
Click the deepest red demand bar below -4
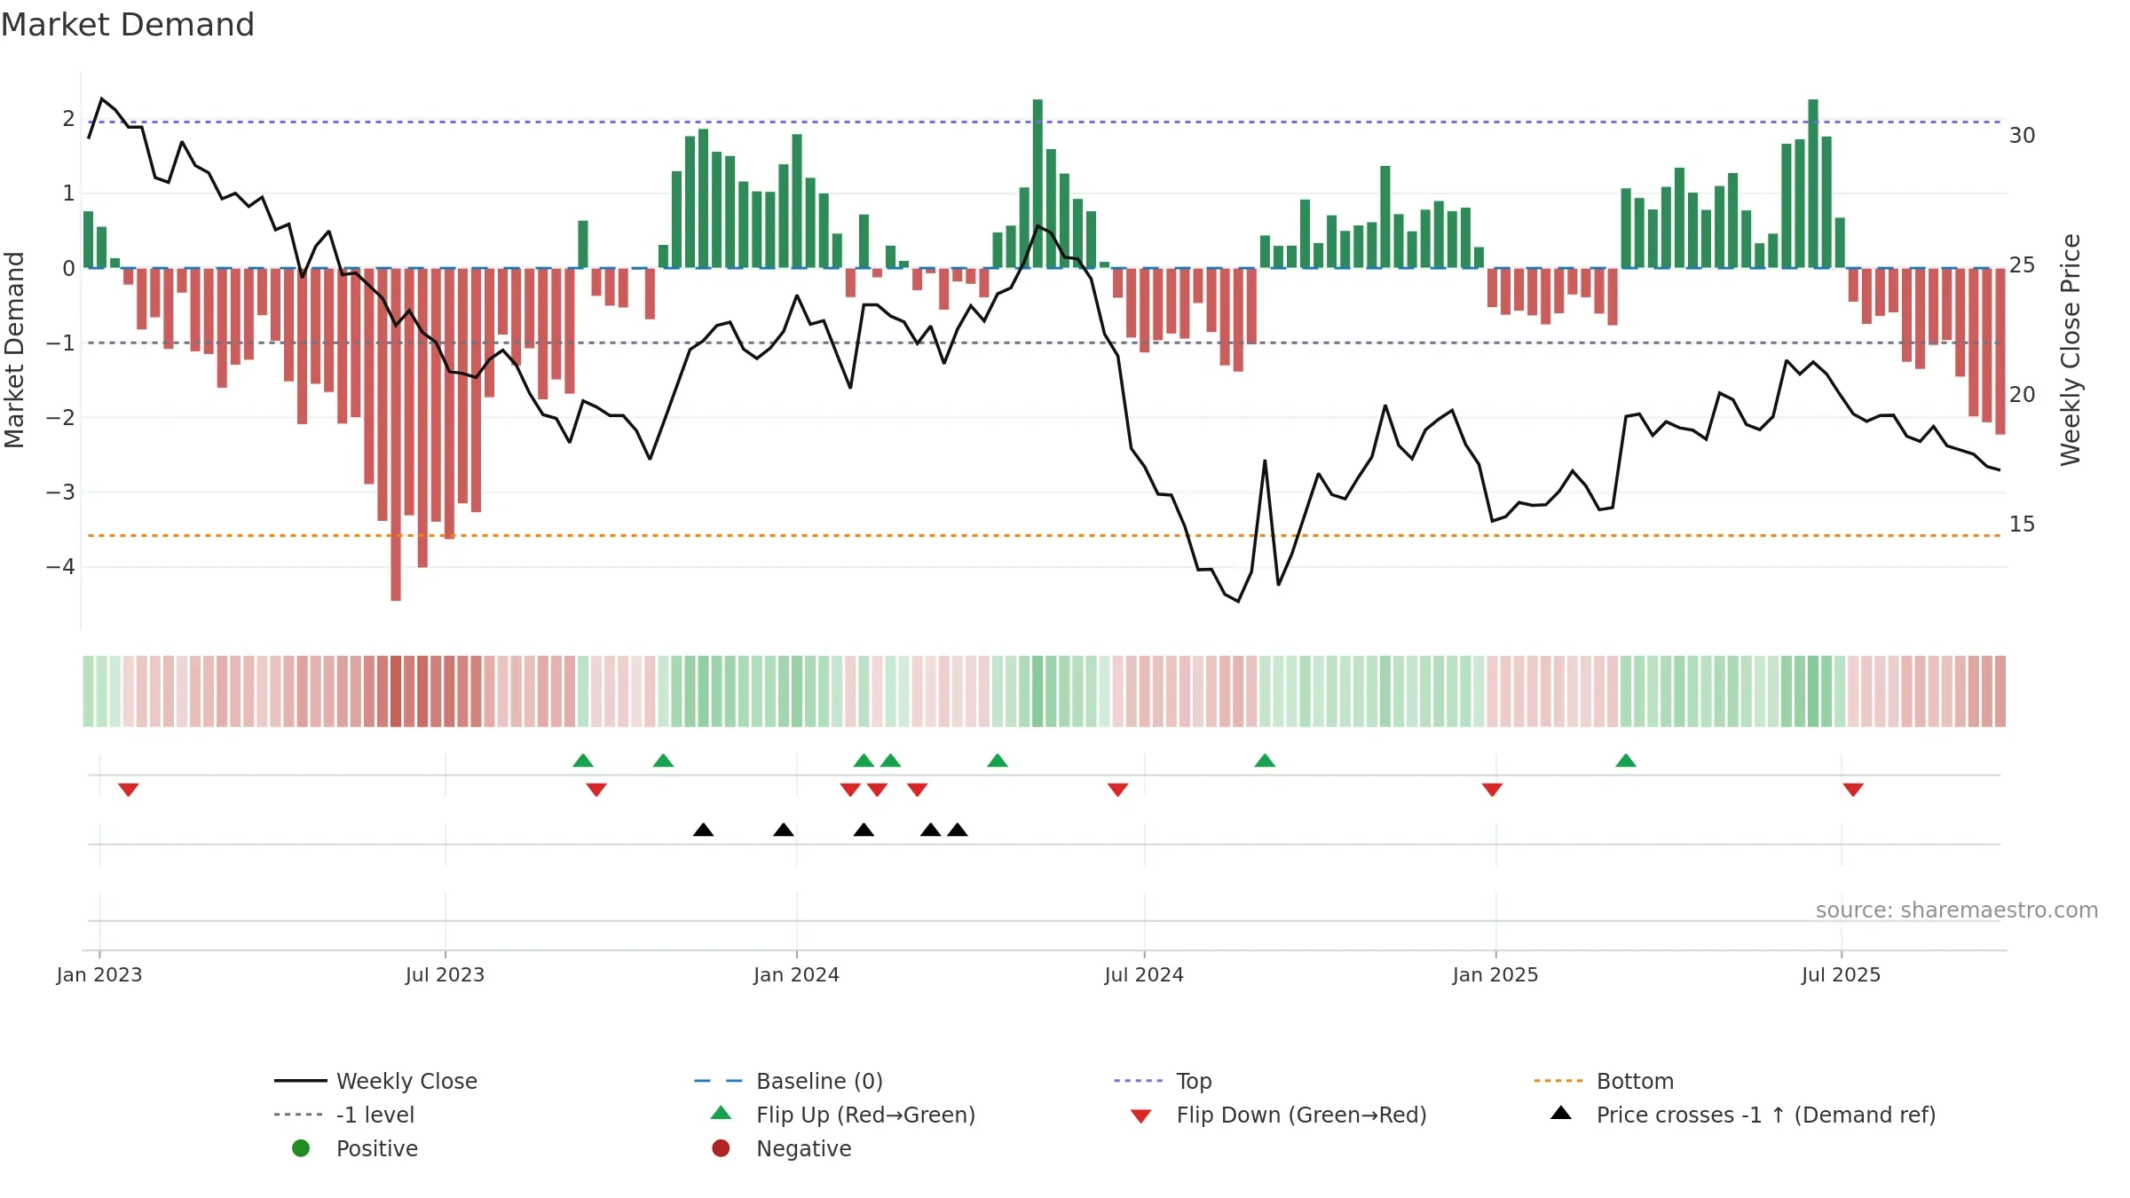396,435
